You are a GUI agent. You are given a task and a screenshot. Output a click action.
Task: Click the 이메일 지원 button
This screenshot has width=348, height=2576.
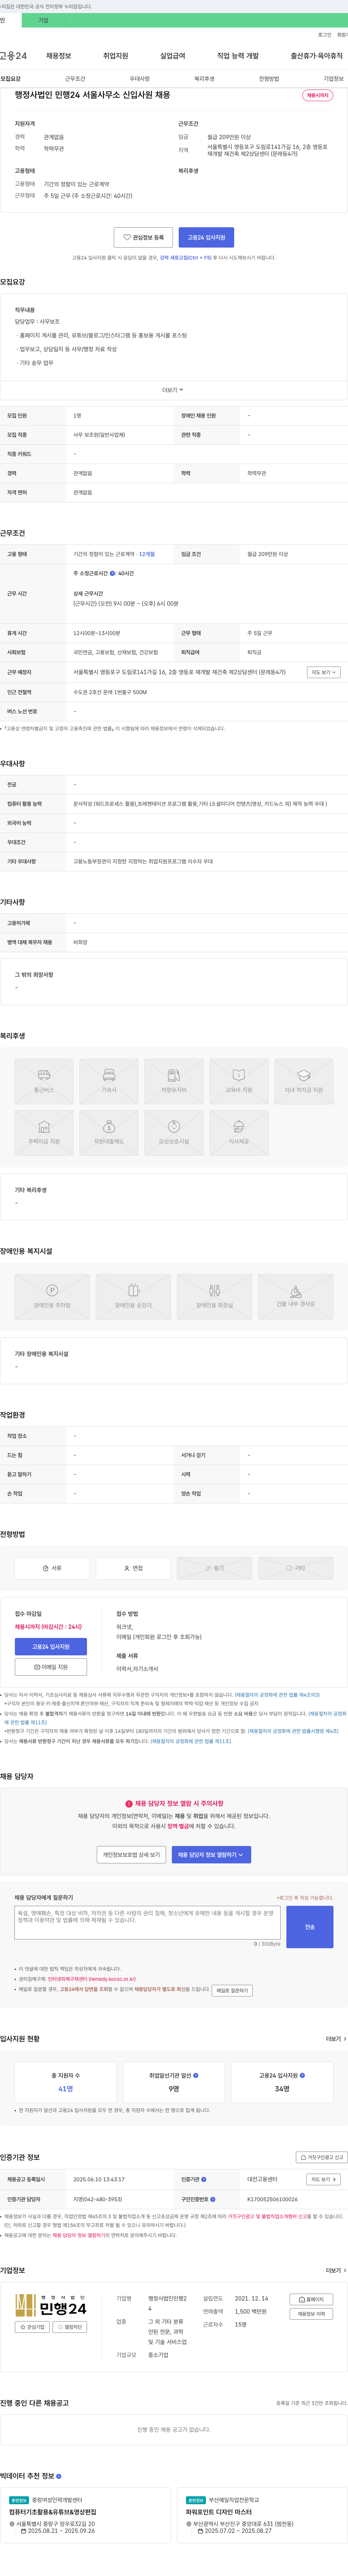(51, 1667)
